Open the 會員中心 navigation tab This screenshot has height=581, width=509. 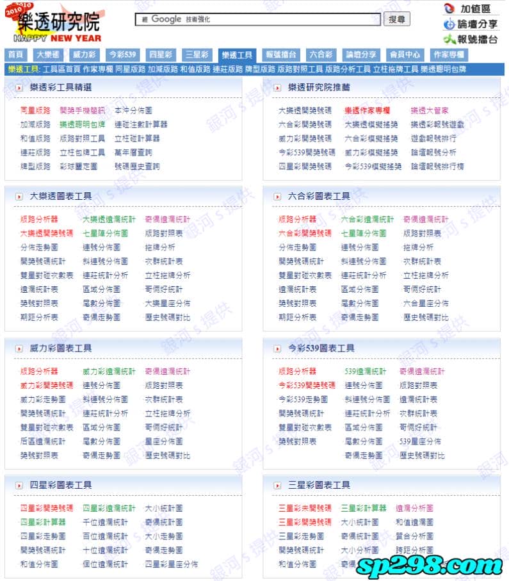(405, 55)
